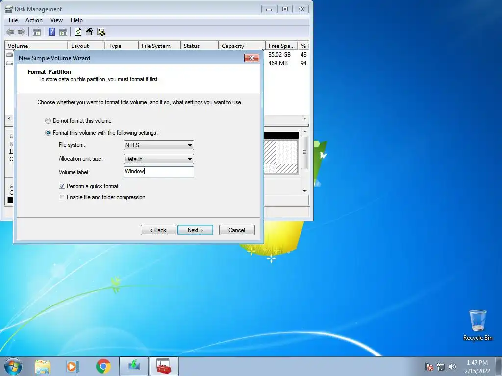
Task: Open the File menu
Action: pyautogui.click(x=13, y=20)
